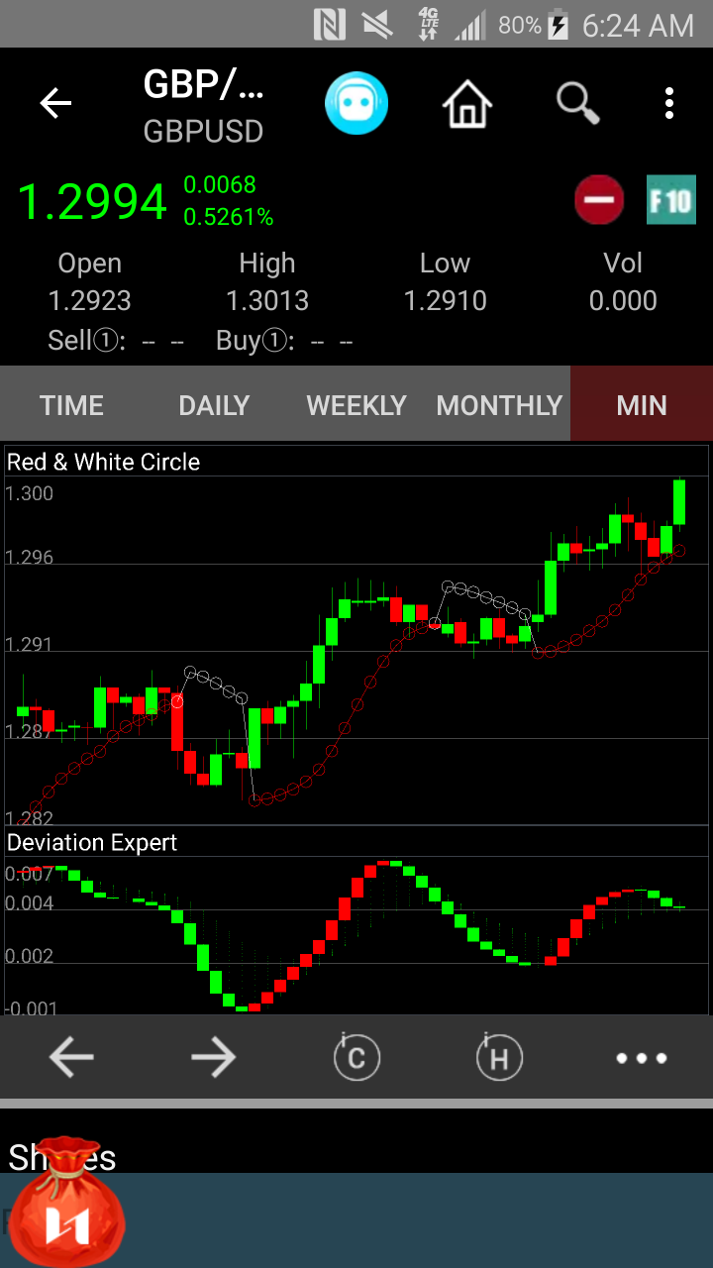The height and width of the screenshot is (1268, 713).
Task: Open search with the magnifier icon
Action: pos(578,102)
